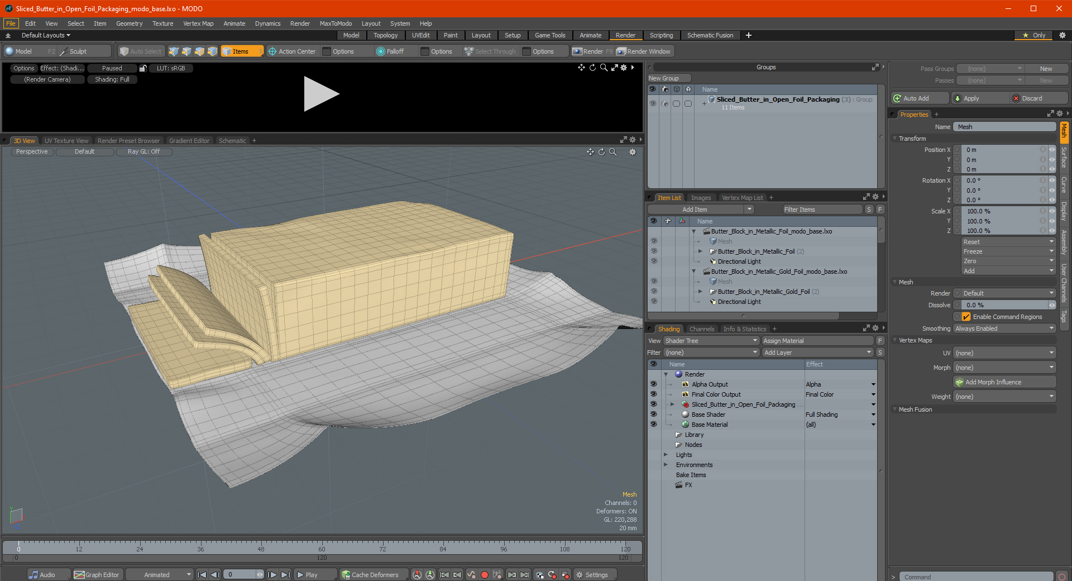Open Add Layer dropdown
The width and height of the screenshot is (1072, 581).
[x=817, y=353]
